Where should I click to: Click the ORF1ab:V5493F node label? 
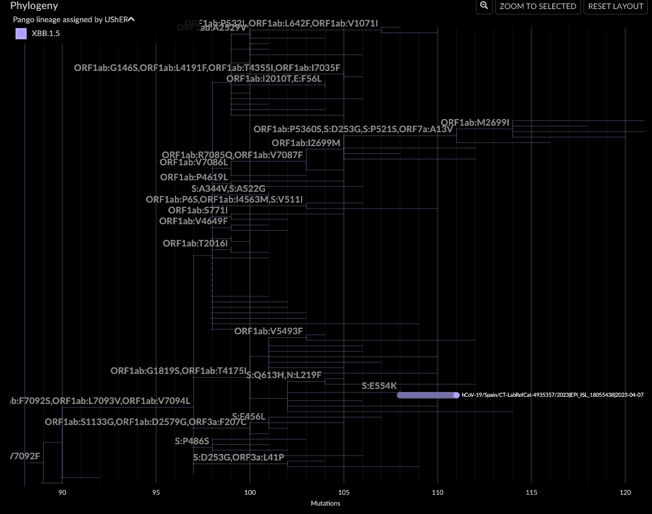(268, 331)
